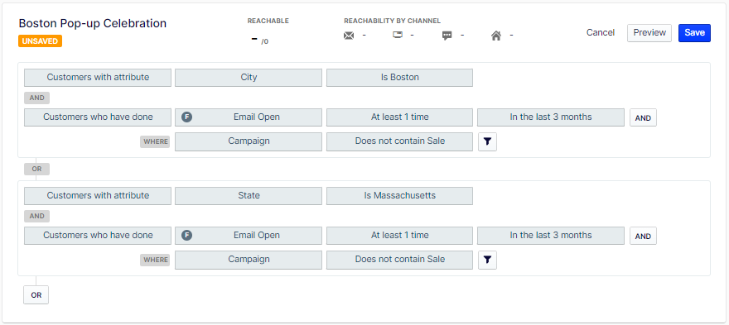Screen dimensions: 729x325
Task: Preview the segment
Action: [649, 33]
